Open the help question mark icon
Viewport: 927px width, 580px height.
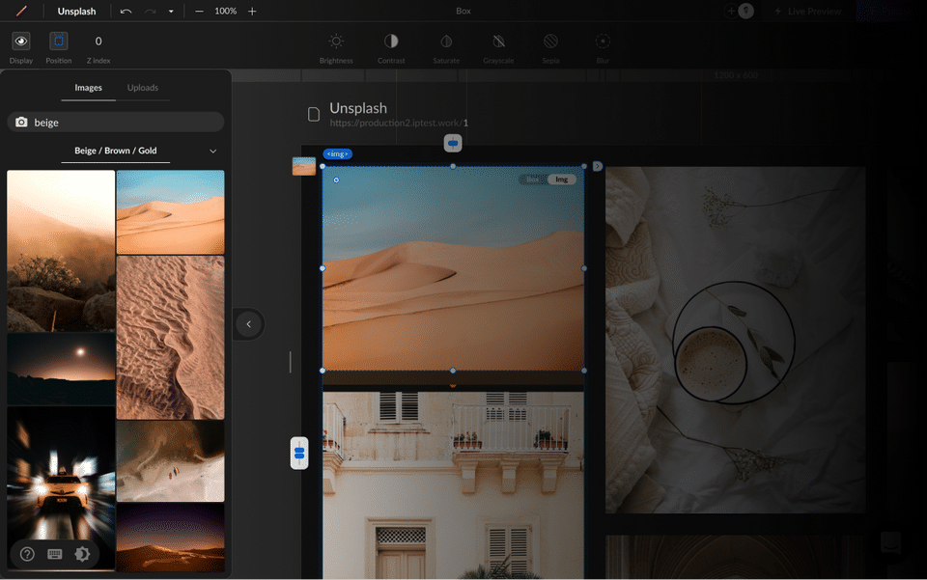tap(28, 554)
